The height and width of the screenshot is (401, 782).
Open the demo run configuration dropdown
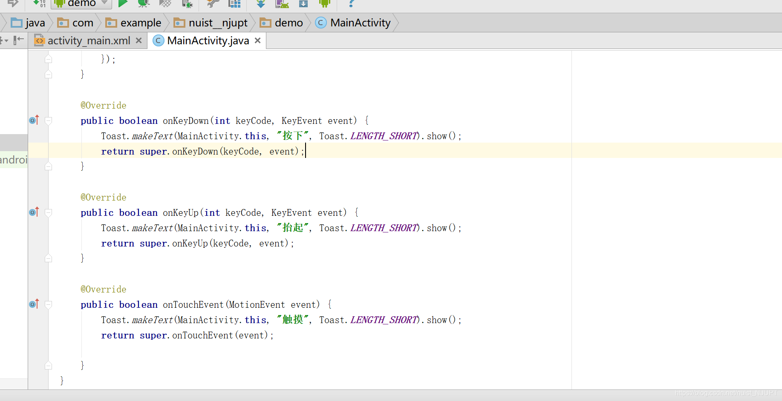pyautogui.click(x=81, y=3)
